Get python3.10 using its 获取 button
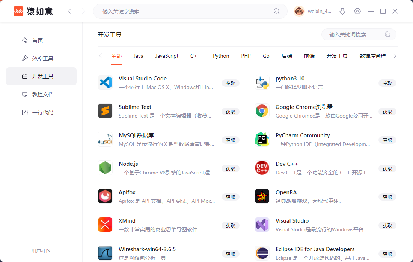 click(x=387, y=83)
